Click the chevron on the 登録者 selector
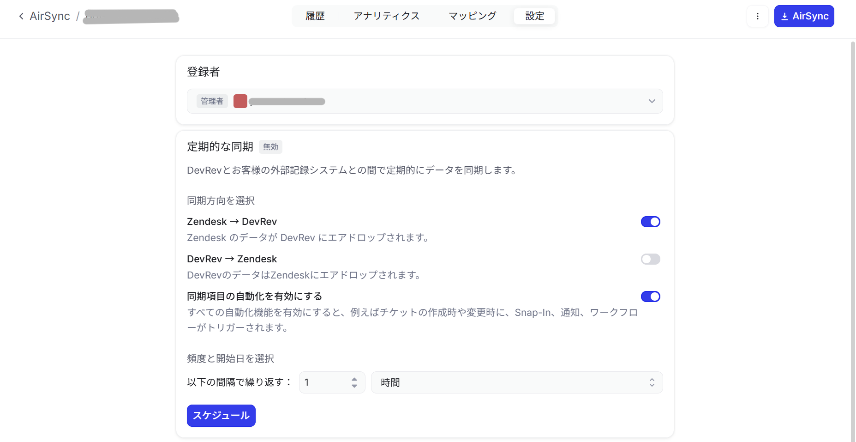 pos(652,101)
